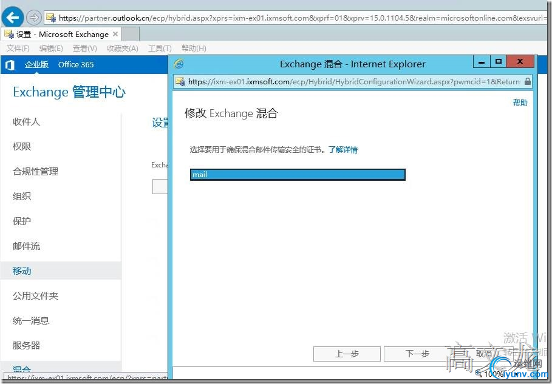Click the browser Back arrow button

point(12,18)
